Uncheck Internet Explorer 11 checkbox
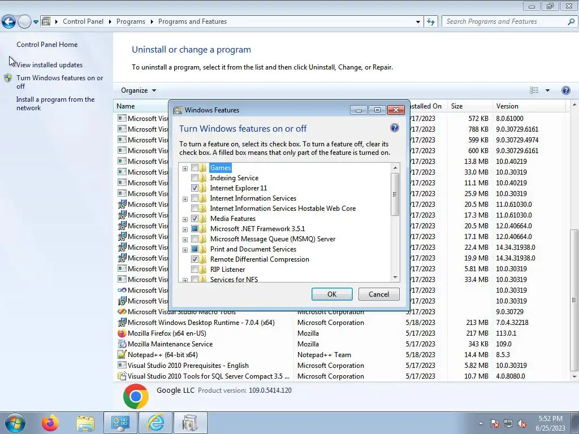 (195, 188)
